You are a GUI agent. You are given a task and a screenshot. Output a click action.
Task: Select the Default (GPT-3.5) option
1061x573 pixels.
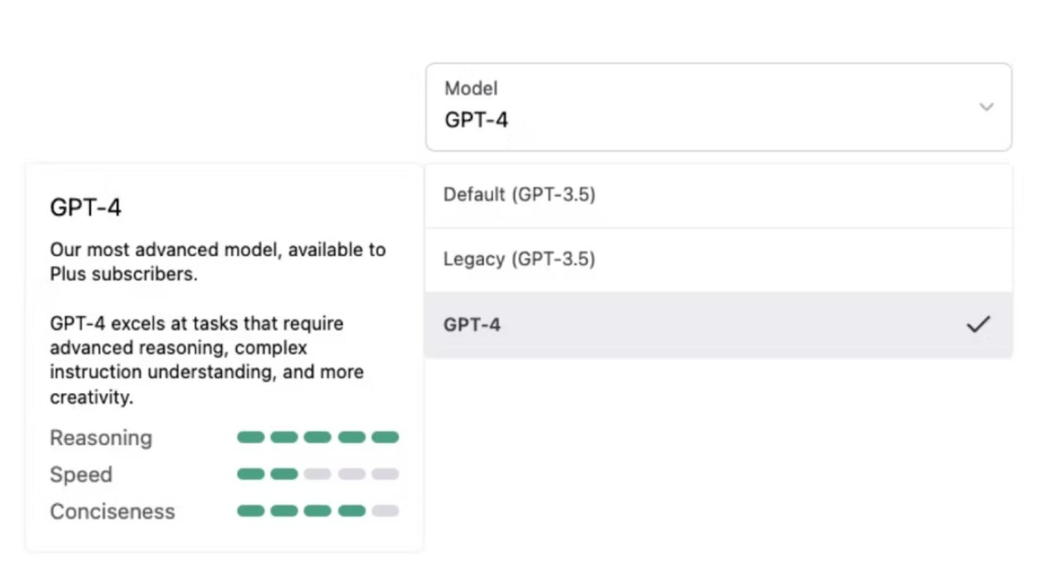(520, 195)
